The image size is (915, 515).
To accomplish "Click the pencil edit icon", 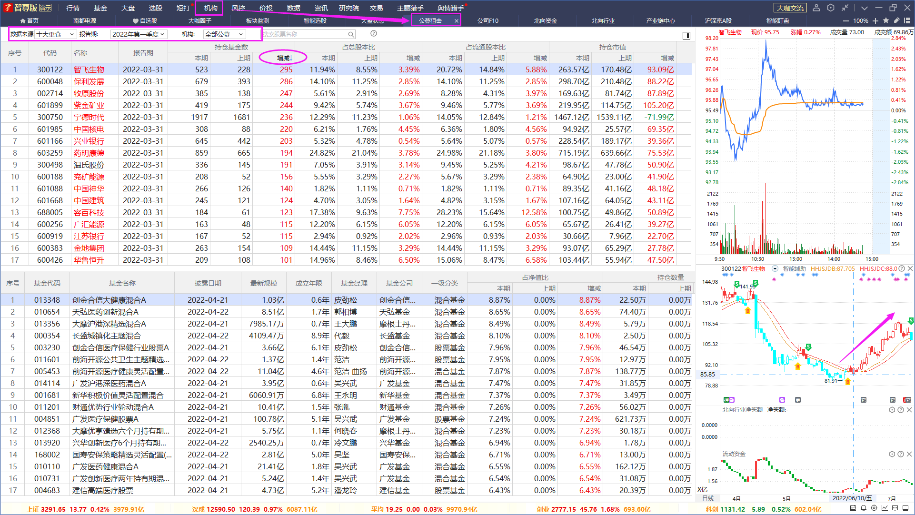I will (896, 20).
